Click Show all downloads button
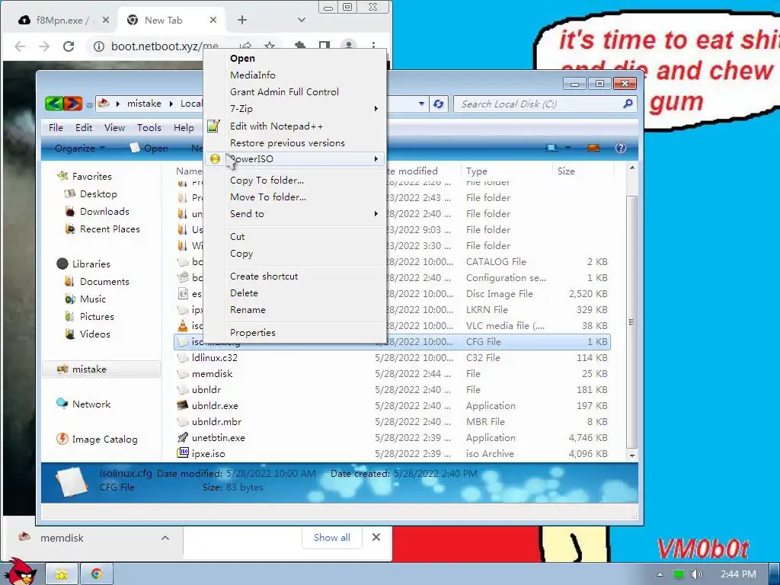The image size is (780, 585). click(332, 538)
